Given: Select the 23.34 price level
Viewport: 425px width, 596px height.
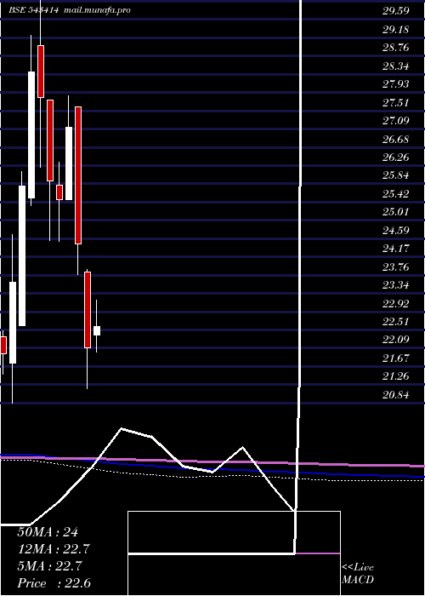Looking at the screenshot, I should pyautogui.click(x=396, y=285).
